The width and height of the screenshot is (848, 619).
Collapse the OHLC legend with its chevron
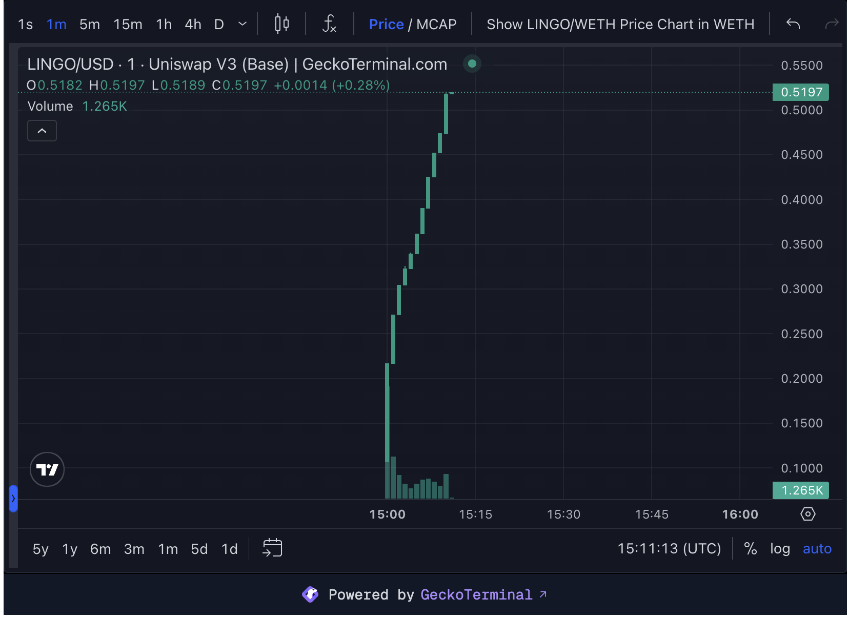tap(42, 131)
